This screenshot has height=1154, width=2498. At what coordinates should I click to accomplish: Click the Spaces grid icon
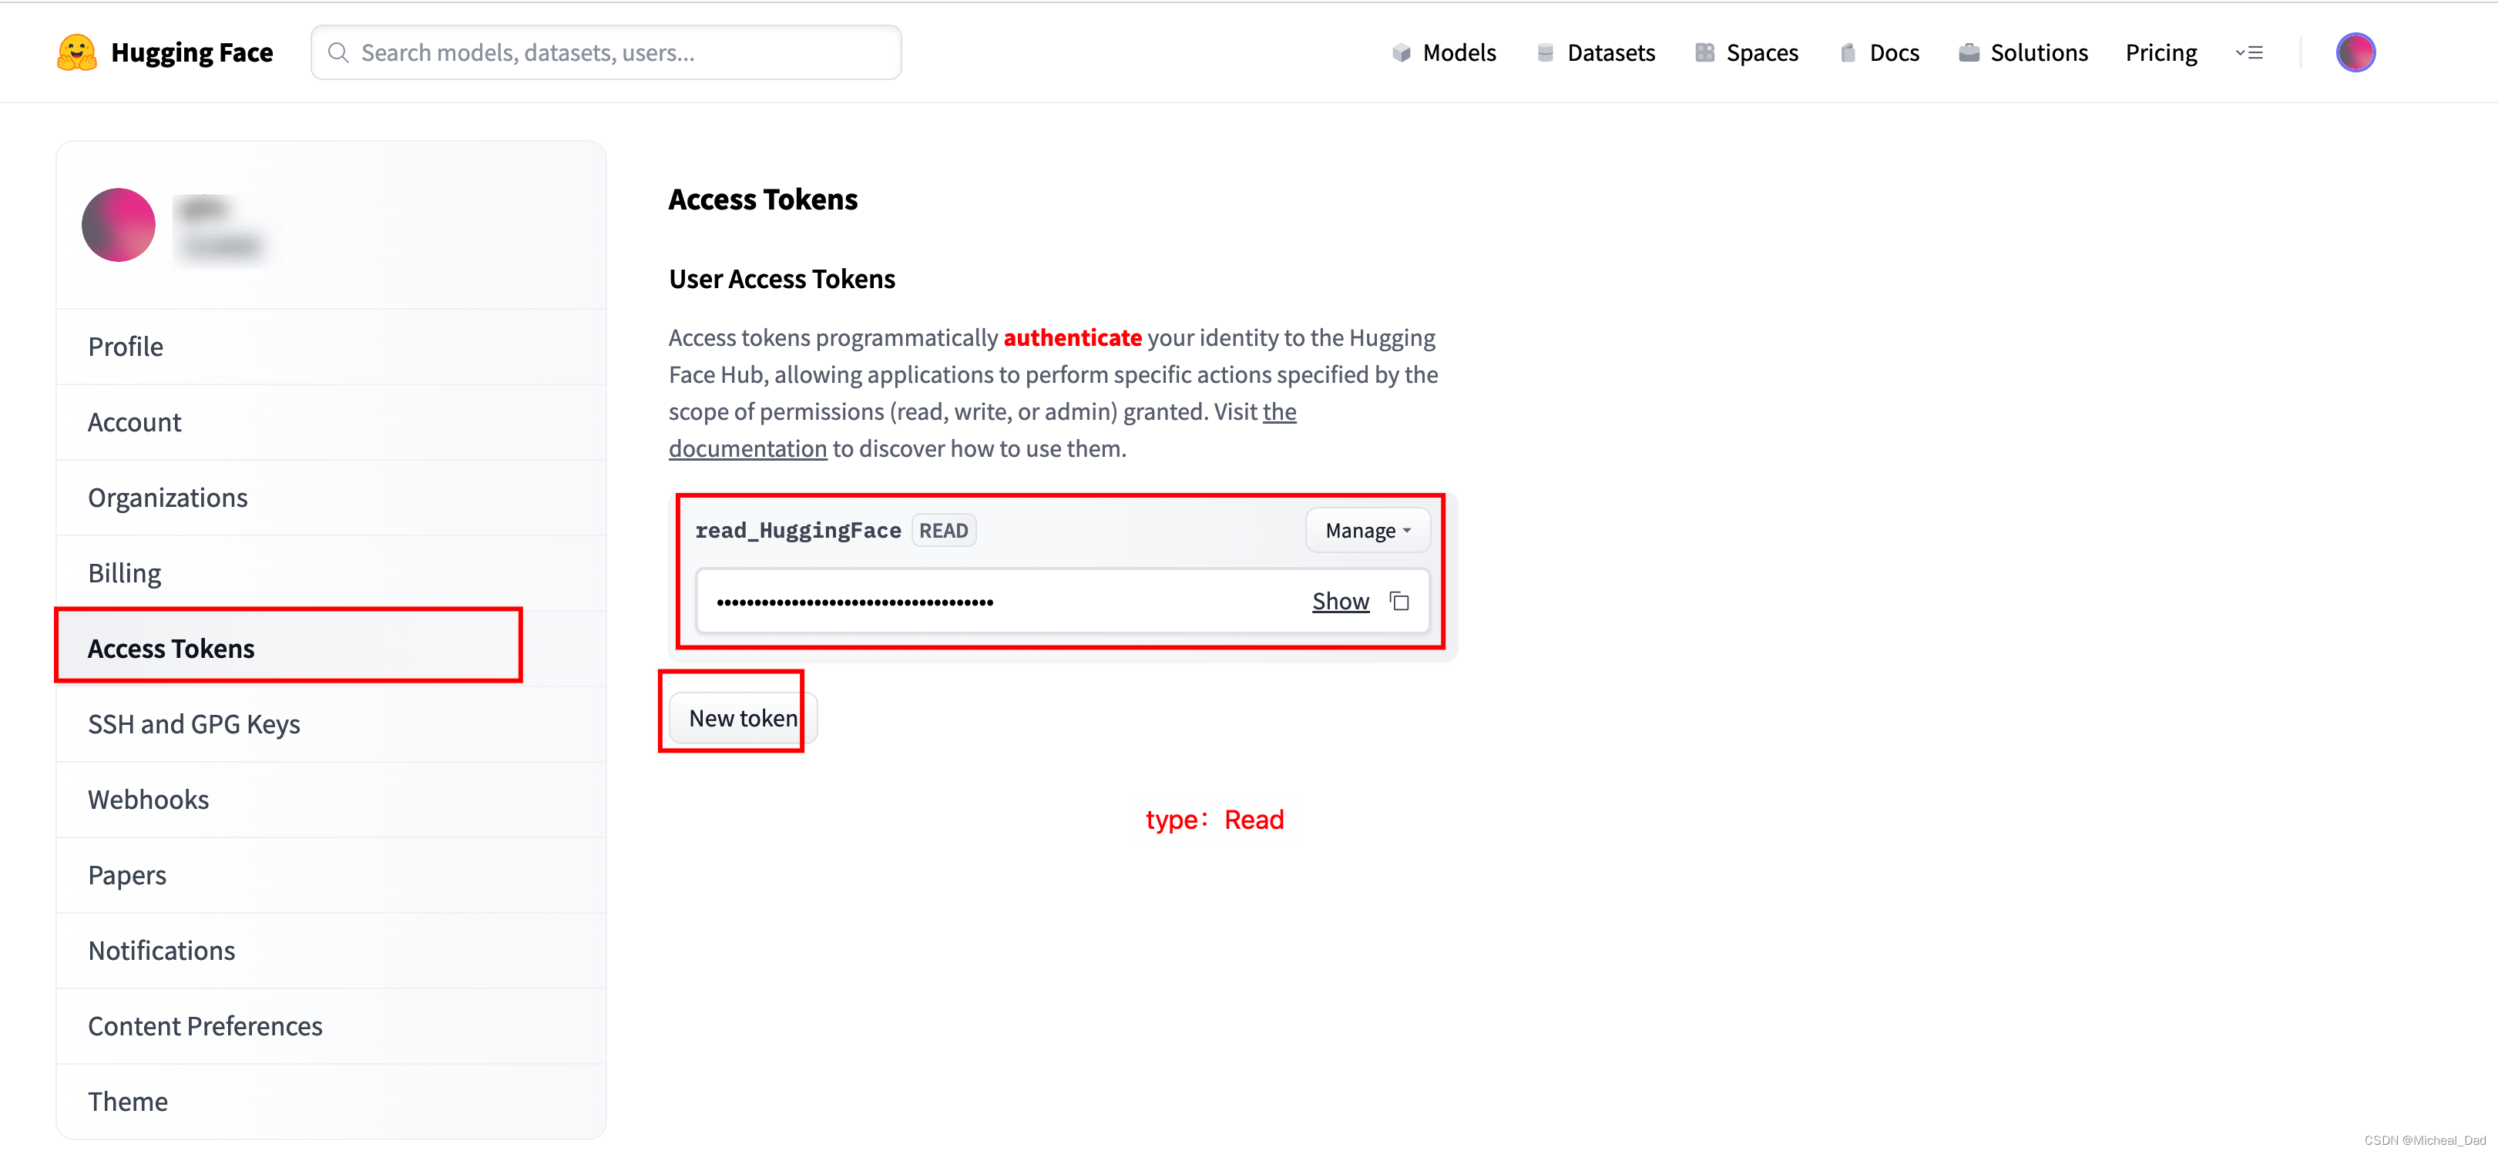pyautogui.click(x=1704, y=52)
